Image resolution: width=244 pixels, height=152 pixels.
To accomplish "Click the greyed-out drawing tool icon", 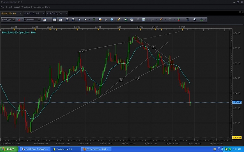I will (152, 19).
